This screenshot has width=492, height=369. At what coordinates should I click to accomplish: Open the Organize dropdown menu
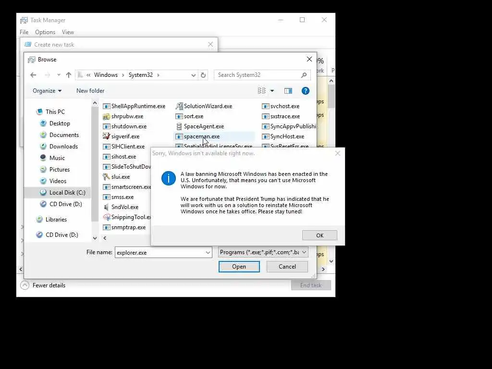[47, 91]
